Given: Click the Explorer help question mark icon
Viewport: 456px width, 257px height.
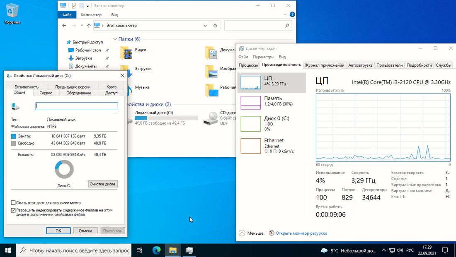Looking at the screenshot, I should coord(292,14).
